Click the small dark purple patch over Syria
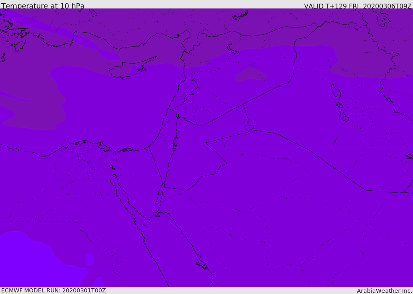 [x=250, y=75]
